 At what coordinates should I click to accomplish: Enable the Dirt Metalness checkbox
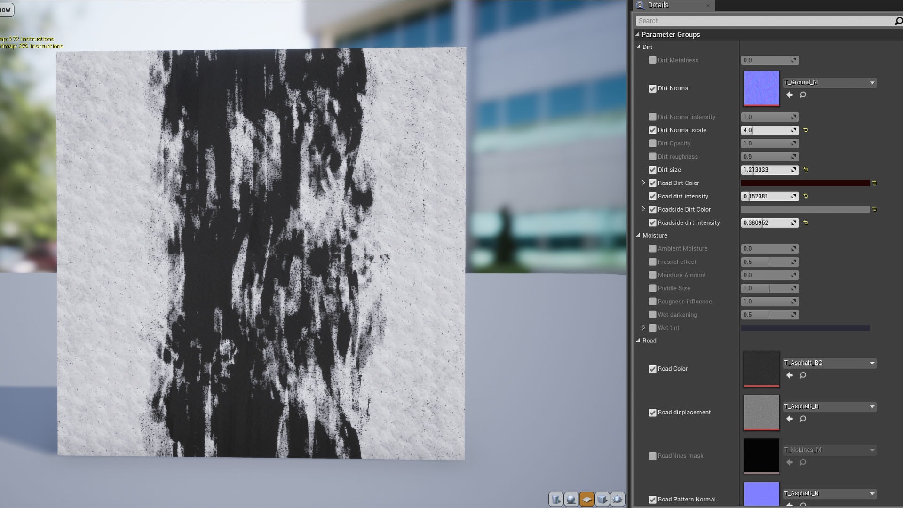652,60
